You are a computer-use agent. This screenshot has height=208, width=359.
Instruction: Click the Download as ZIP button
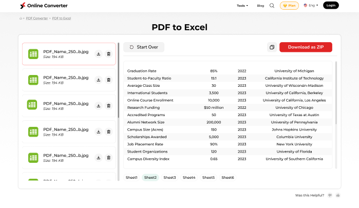point(306,47)
